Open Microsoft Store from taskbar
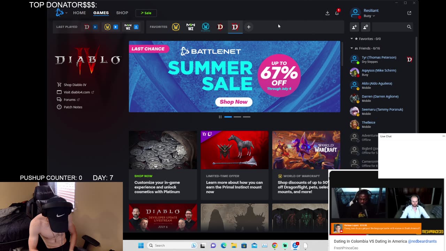The image size is (446, 251). pyautogui.click(x=244, y=245)
